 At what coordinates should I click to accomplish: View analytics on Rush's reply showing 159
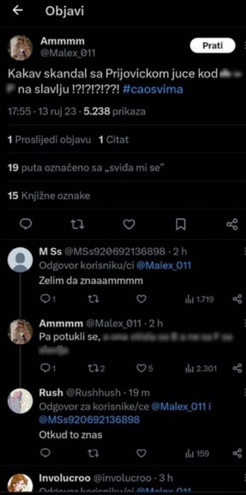[197, 453]
